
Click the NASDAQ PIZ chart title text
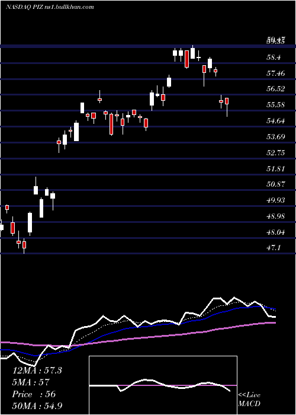50,7
